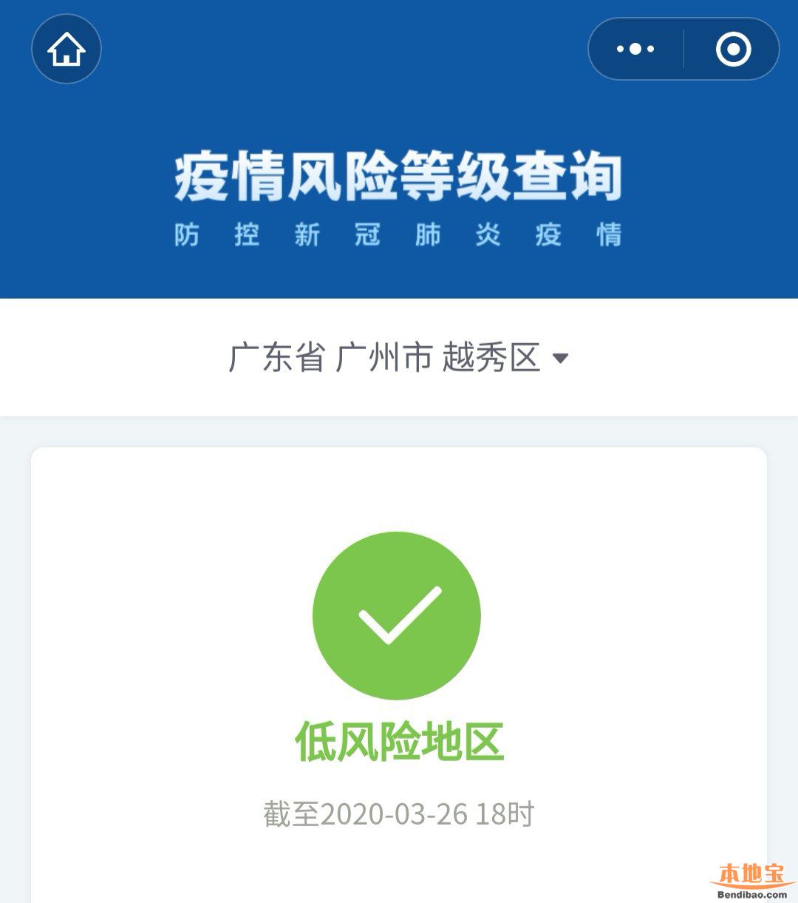Tap the 疫情 word starting the title

click(229, 177)
